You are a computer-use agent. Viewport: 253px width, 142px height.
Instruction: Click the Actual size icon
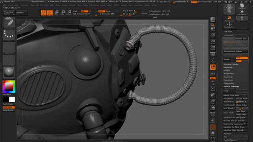(213, 42)
